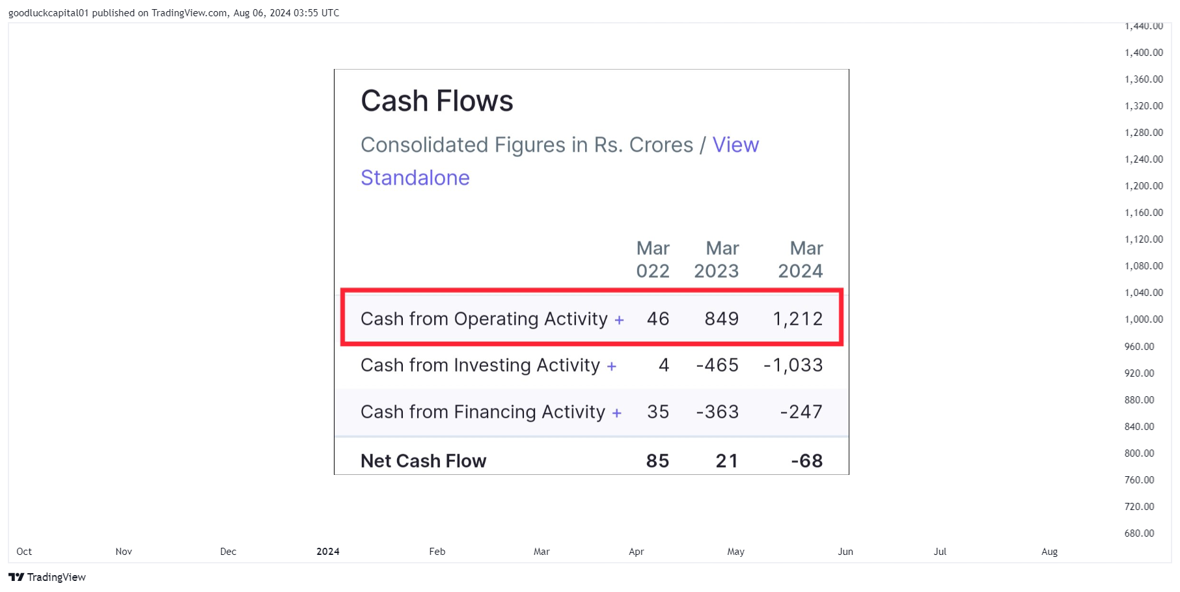The image size is (1180, 592).
Task: Click the Feb time axis label
Action: click(437, 552)
